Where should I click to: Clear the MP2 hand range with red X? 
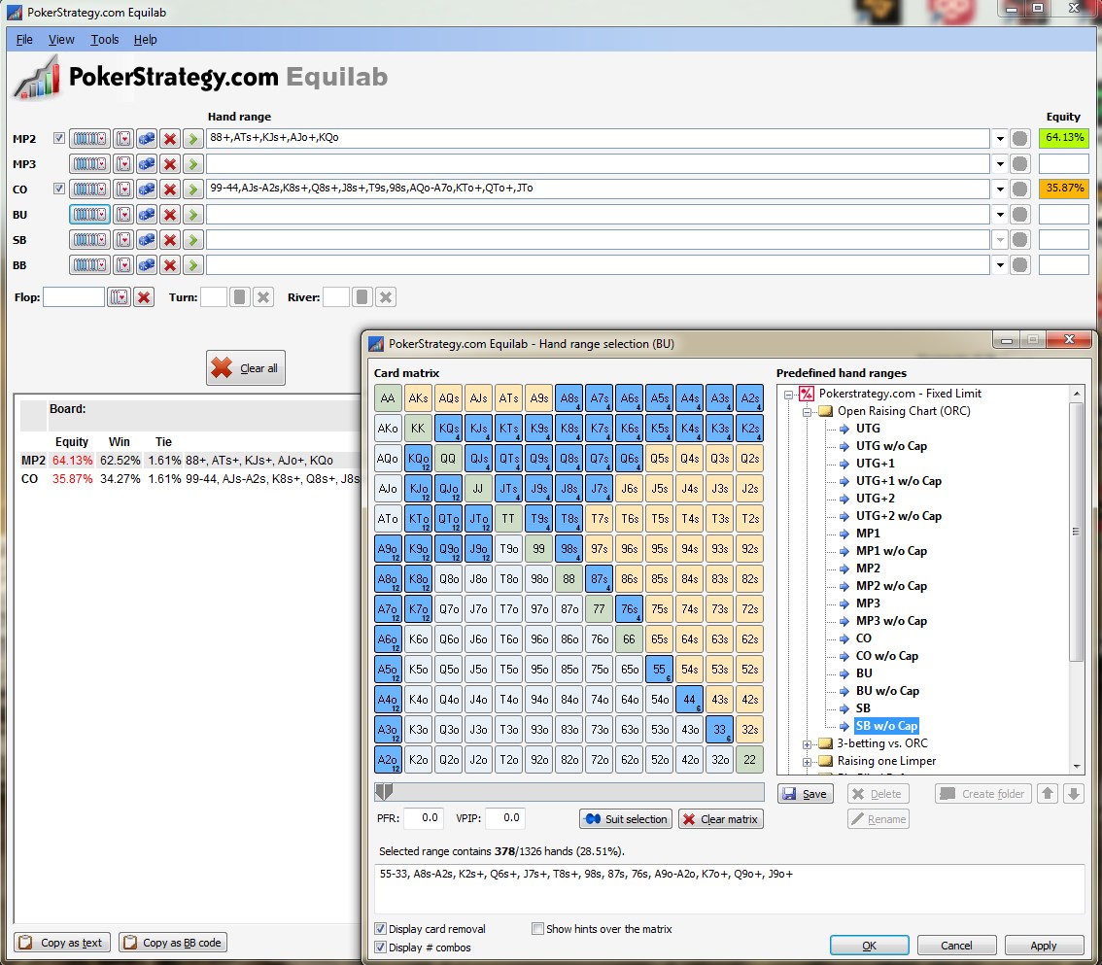(x=169, y=138)
